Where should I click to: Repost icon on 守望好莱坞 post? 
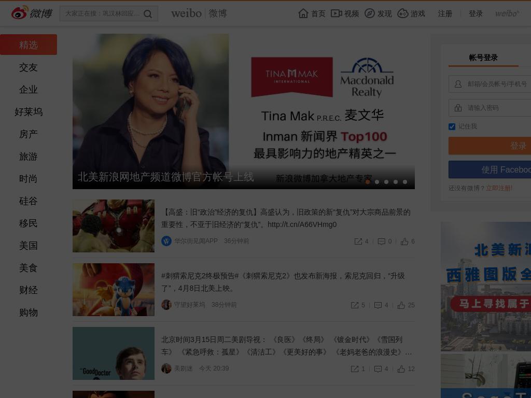(355, 305)
